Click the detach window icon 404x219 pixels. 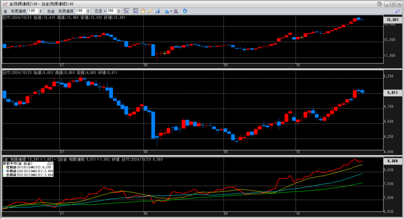point(380,4)
